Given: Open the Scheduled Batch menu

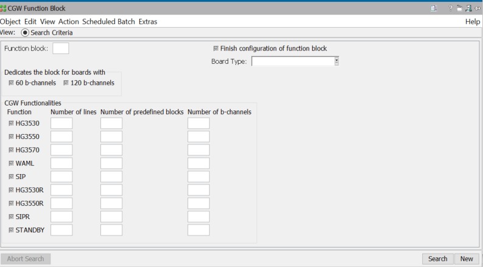Looking at the screenshot, I should tap(108, 21).
